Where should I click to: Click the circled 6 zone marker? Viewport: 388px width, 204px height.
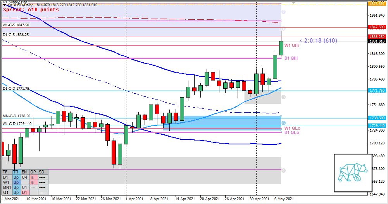284,122
